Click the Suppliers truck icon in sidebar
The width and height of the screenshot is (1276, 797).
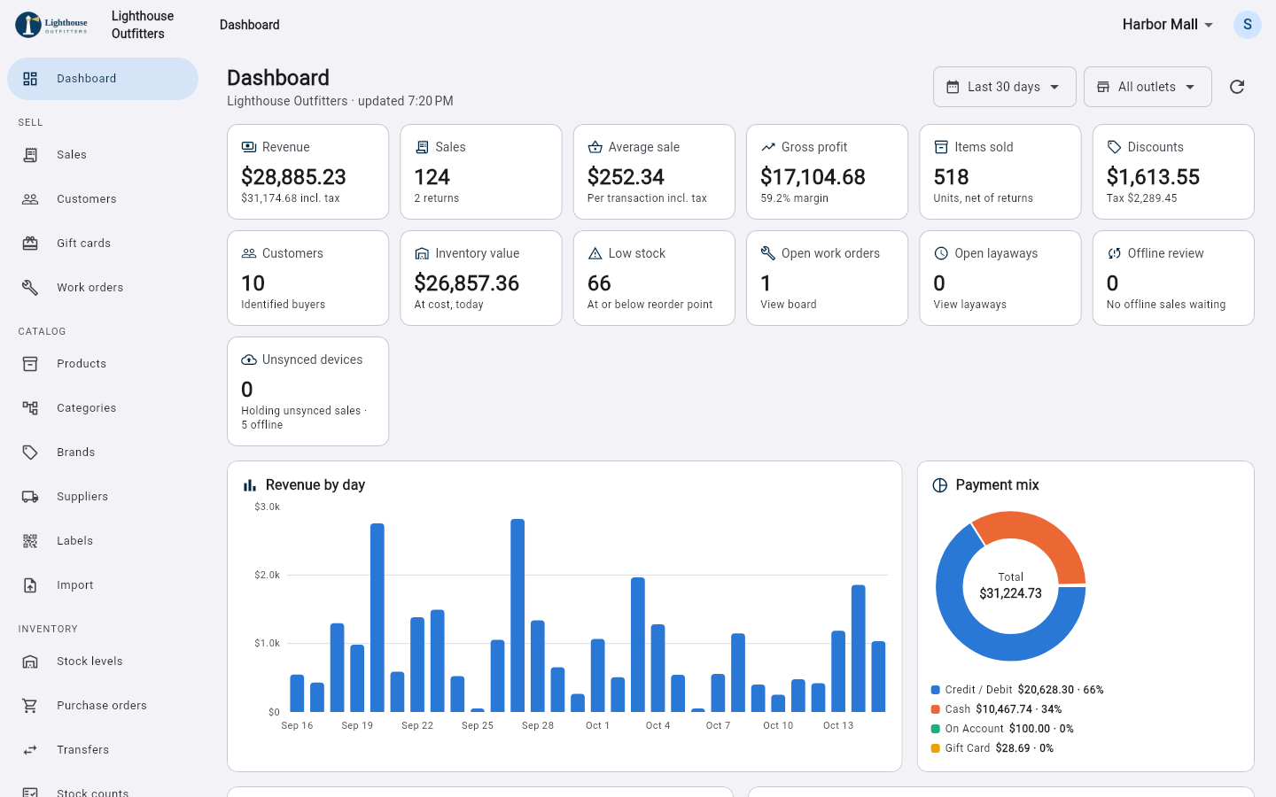(30, 497)
